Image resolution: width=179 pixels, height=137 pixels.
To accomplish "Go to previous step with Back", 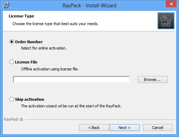I will (94, 128).
